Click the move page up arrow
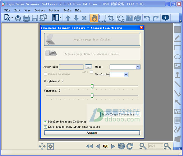183x156 pixels. point(68,18)
